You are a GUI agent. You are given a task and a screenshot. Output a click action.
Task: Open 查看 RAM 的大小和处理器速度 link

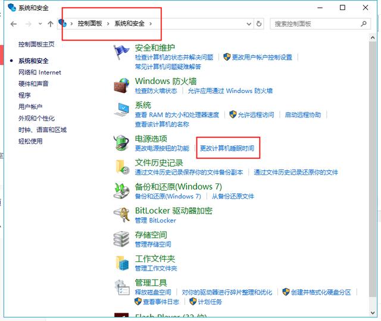(x=177, y=115)
